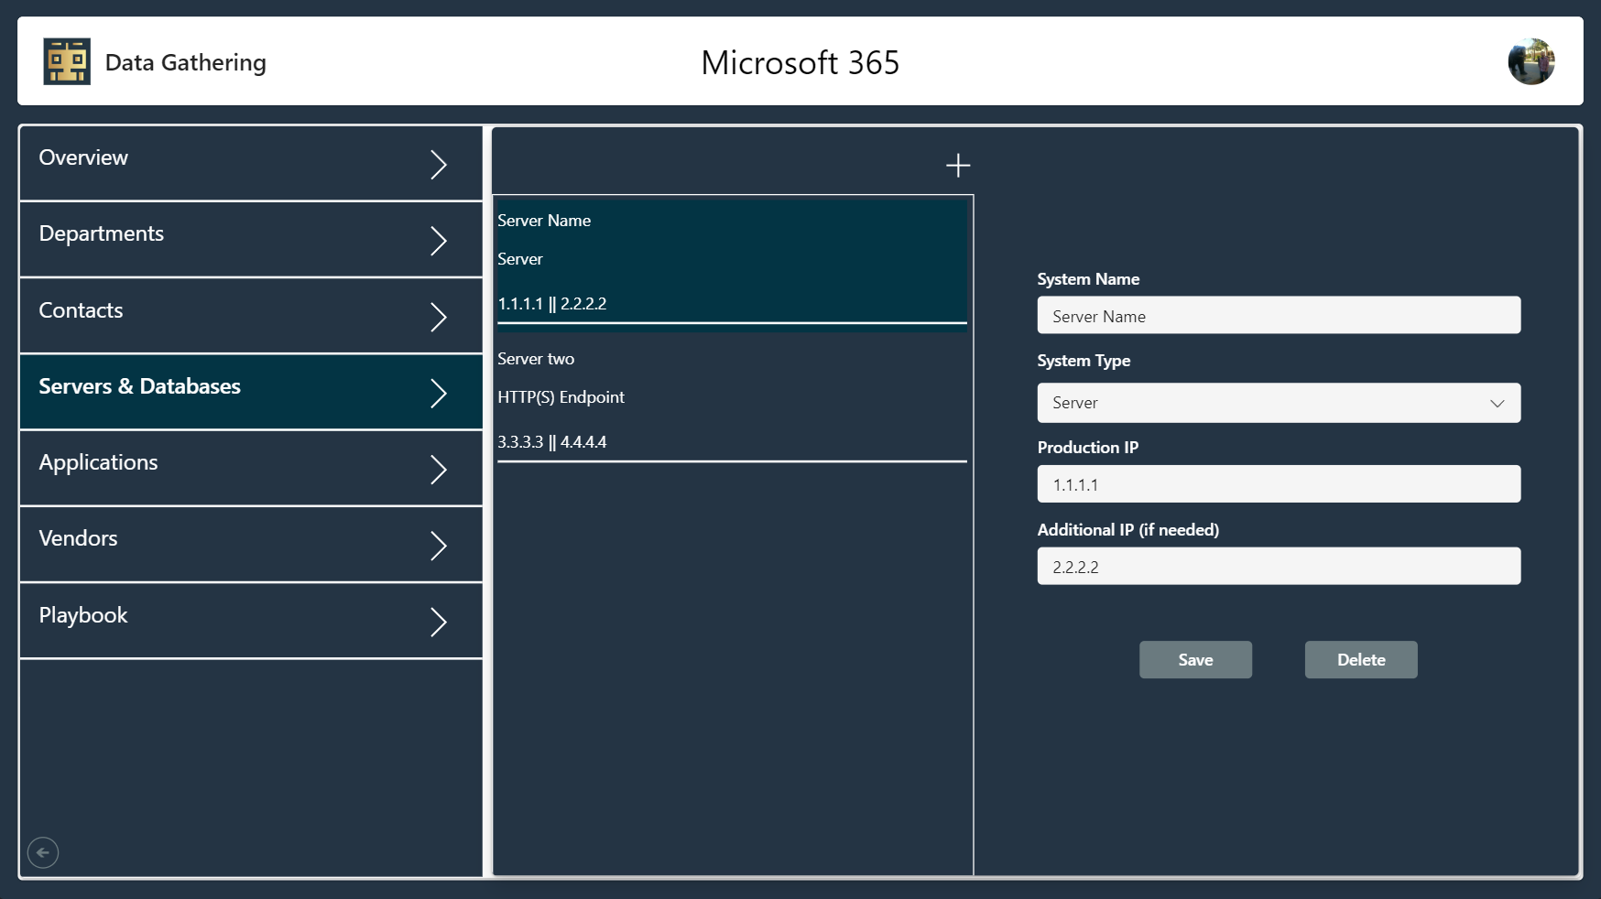1601x899 pixels.
Task: Delete the selected server
Action: coord(1361,659)
